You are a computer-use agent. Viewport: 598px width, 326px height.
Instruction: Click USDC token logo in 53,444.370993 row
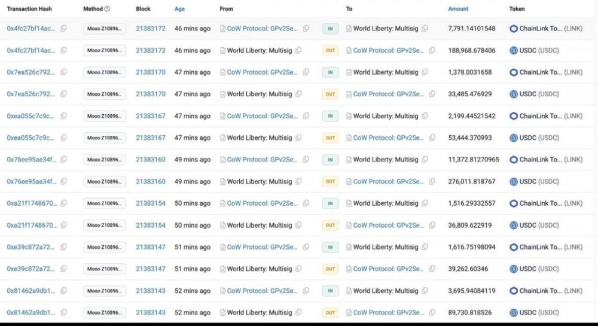513,138
